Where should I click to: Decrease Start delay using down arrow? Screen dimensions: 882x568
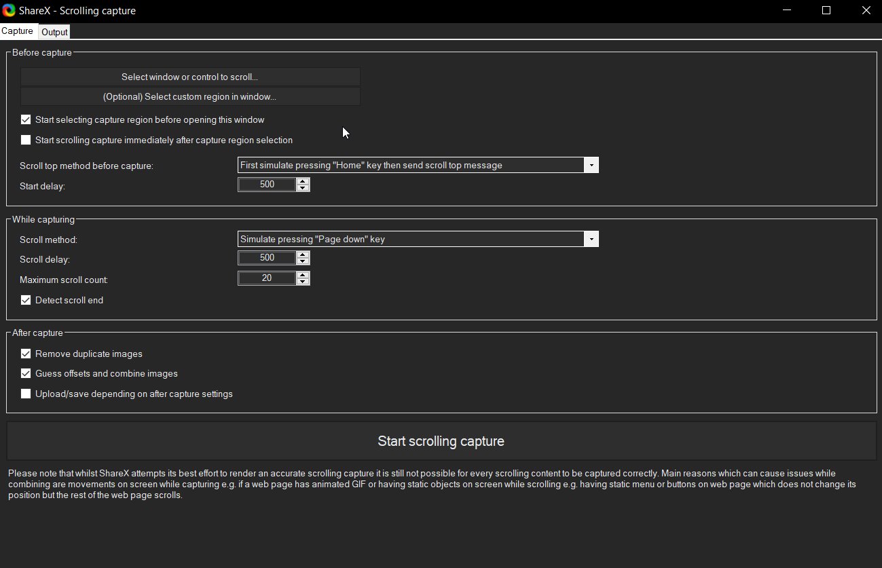tap(303, 188)
